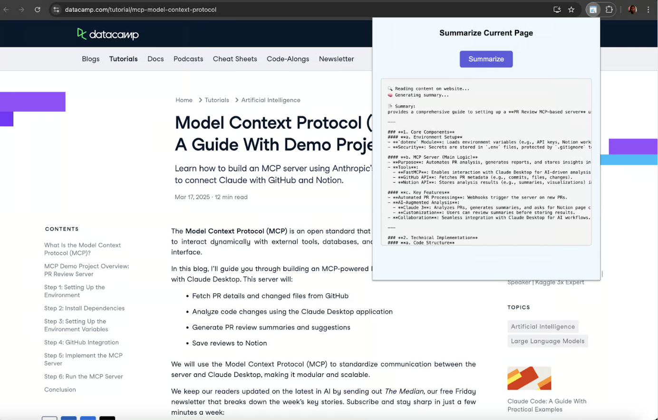Click the install app icon in address bar
Image resolution: width=658 pixels, height=420 pixels.
pyautogui.click(x=557, y=10)
